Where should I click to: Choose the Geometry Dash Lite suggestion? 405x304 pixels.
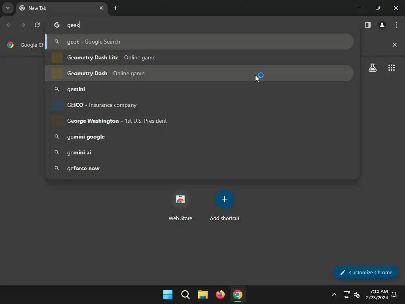199,57
